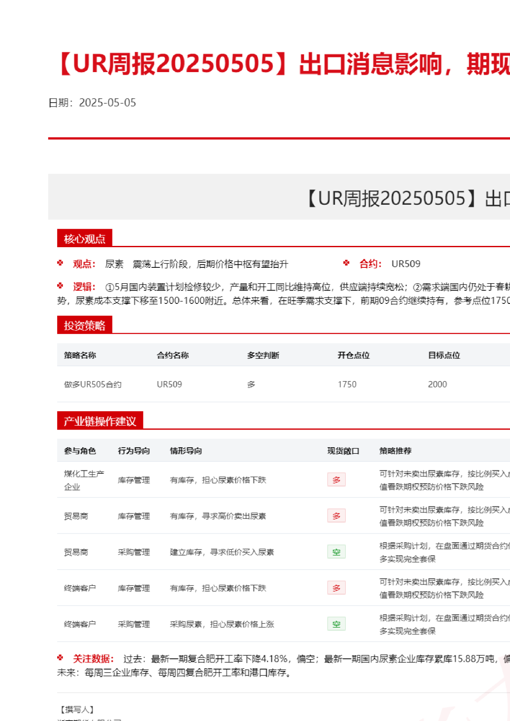The height and width of the screenshot is (721, 510).
Task: Click the red bullet icon before 关注数据
Action: click(60, 657)
